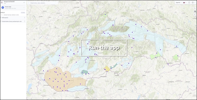The image size is (197, 100).
Task: Toggle the map swipe compare tool
Action: [x=195, y=11]
